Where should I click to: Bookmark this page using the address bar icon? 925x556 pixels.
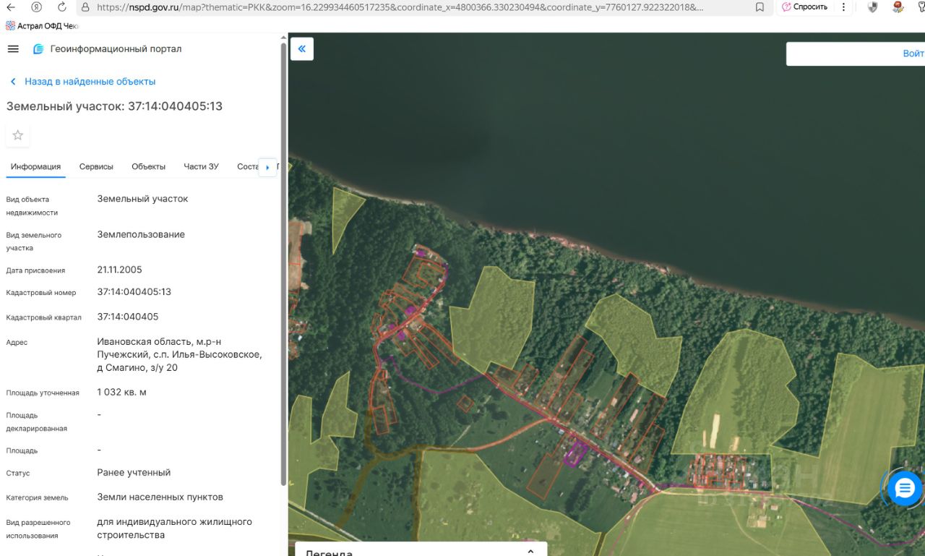760,7
